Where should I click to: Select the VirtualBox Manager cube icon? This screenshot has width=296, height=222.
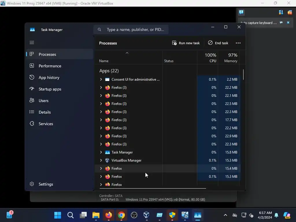pyautogui.click(x=107, y=160)
